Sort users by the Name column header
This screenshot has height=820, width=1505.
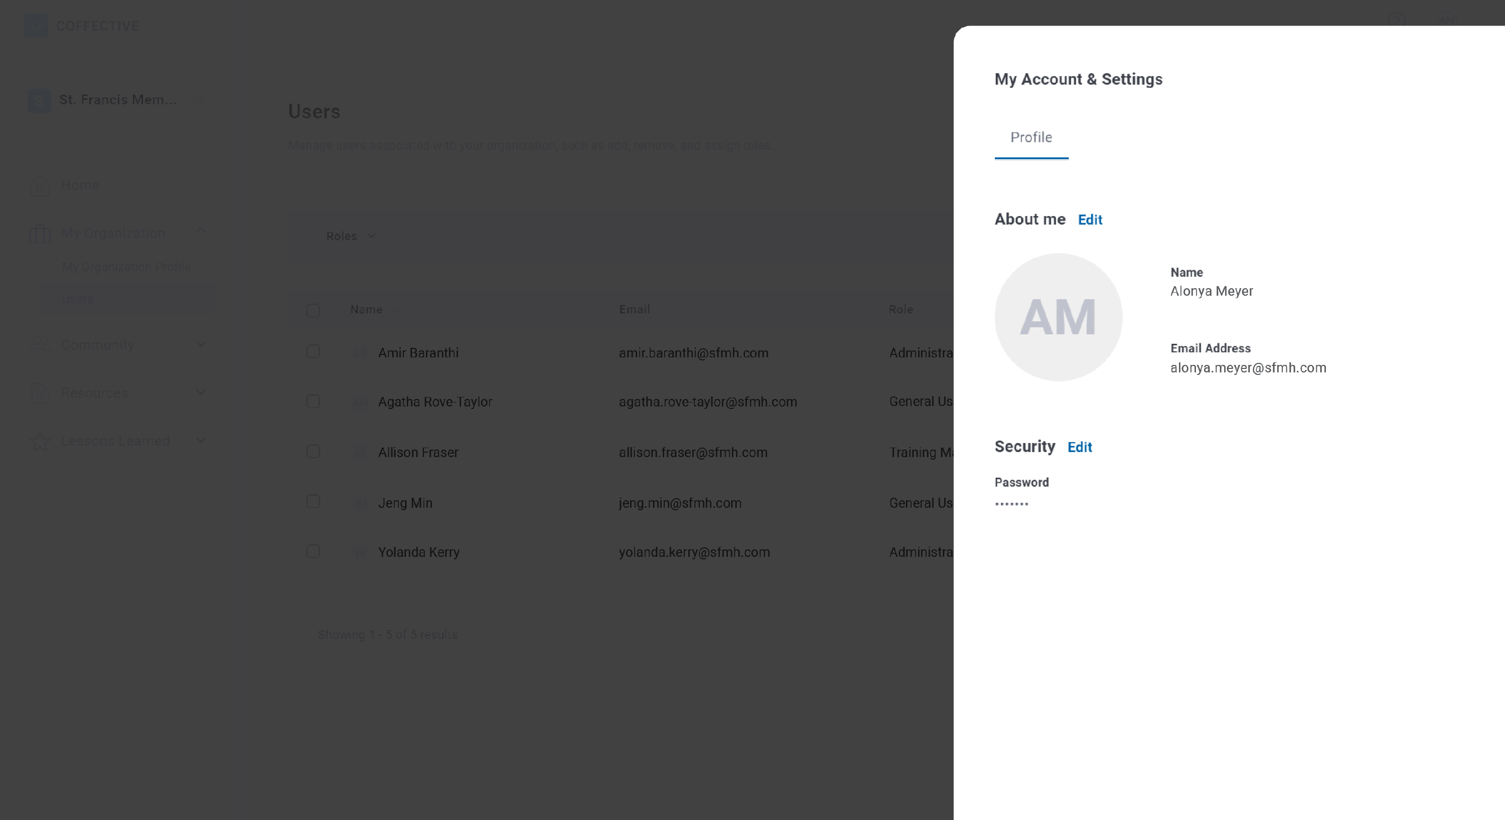[366, 310]
